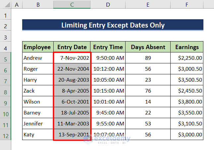The width and height of the screenshot is (214, 150).
Task: Select column C header
Action: tap(72, 5)
